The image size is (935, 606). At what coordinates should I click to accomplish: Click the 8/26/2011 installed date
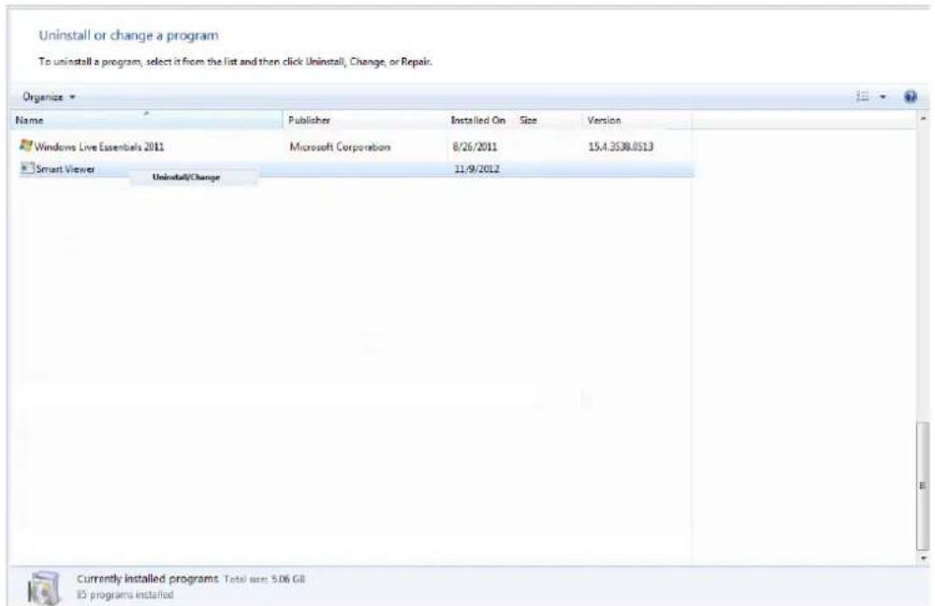pyautogui.click(x=475, y=147)
